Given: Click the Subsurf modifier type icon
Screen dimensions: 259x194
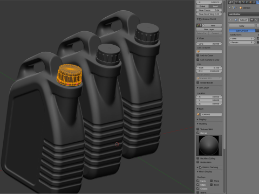Looking at the screenshot, I should [x=236, y=20].
